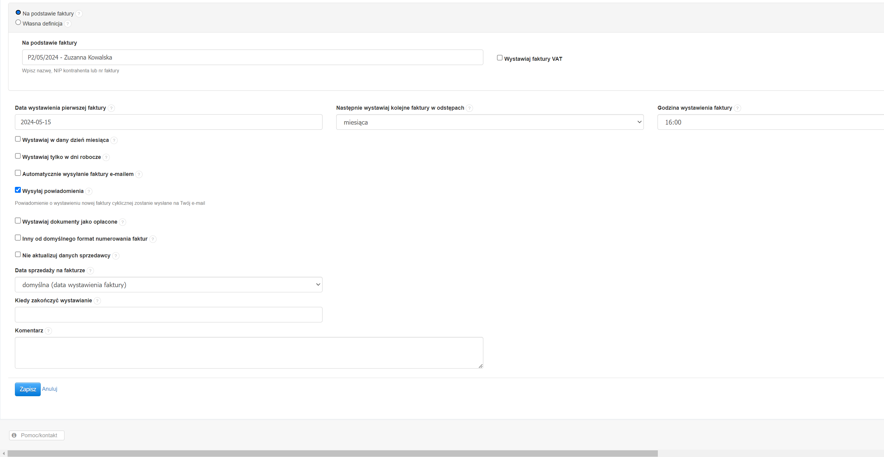Click the Kiedy zakończyć wystawianie input field

(x=168, y=314)
